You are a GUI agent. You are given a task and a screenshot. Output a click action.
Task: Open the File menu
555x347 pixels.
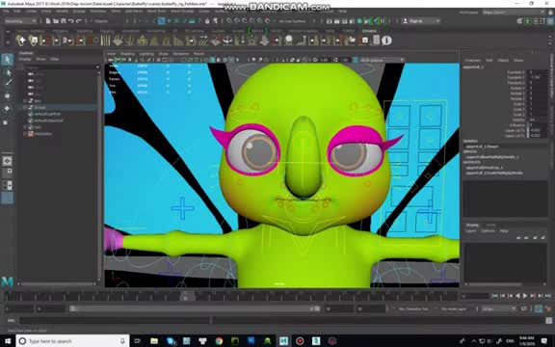tap(6, 12)
